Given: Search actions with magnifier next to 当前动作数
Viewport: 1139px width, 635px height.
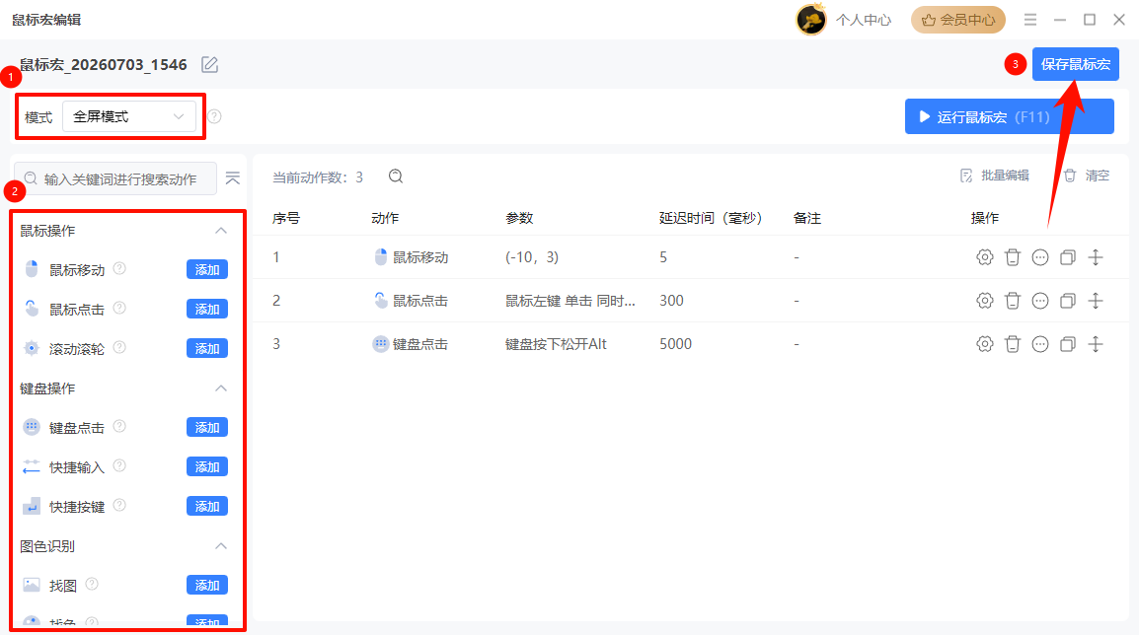Looking at the screenshot, I should coord(396,176).
